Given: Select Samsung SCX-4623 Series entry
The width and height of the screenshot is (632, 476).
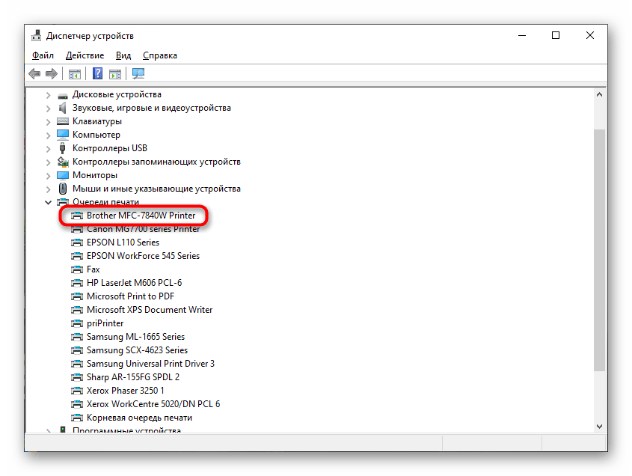Looking at the screenshot, I should 137,350.
